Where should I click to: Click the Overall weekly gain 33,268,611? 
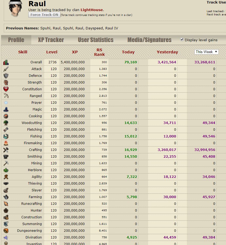pos(205,62)
